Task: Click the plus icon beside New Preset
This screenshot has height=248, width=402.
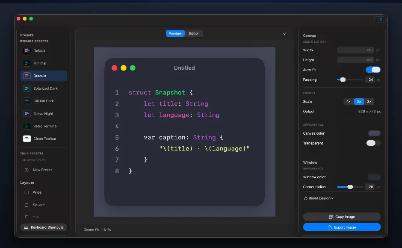Action: coord(27,170)
